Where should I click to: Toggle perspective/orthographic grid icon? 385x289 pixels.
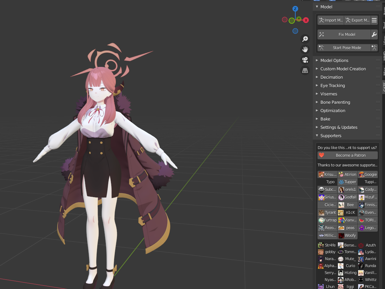coord(305,71)
